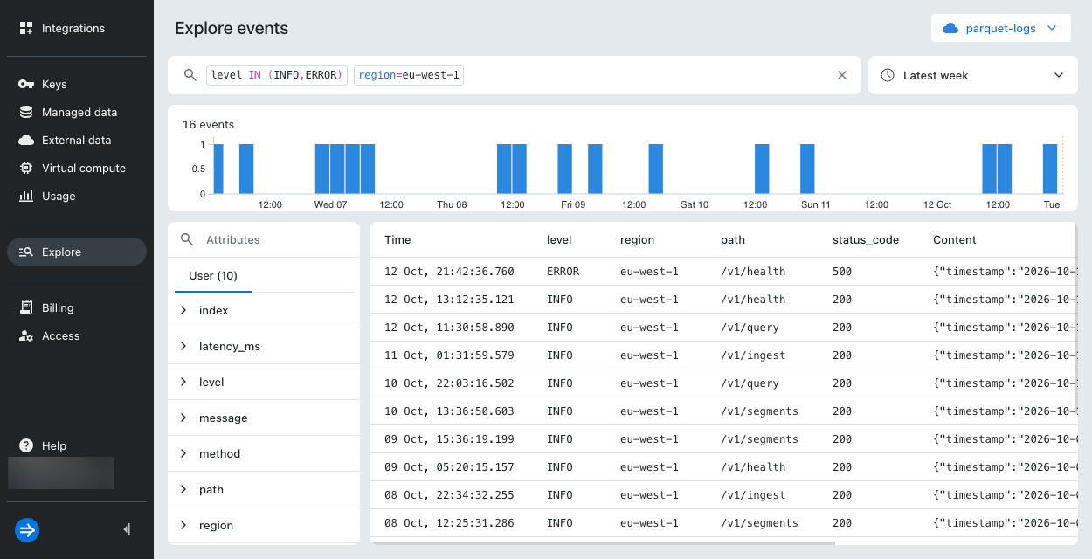1092x559 pixels.
Task: Open Managed data in the sidebar
Action: [77, 112]
